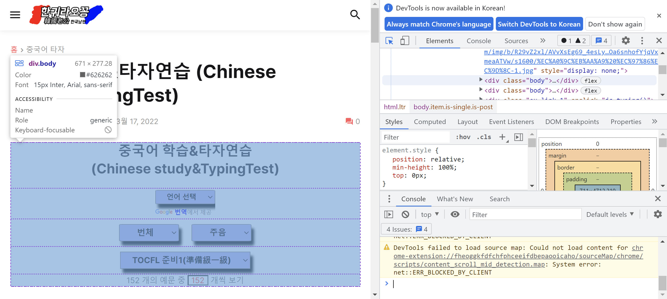Expand the first div class body node
Viewport: 667px width, 299px height.
pyautogui.click(x=481, y=80)
